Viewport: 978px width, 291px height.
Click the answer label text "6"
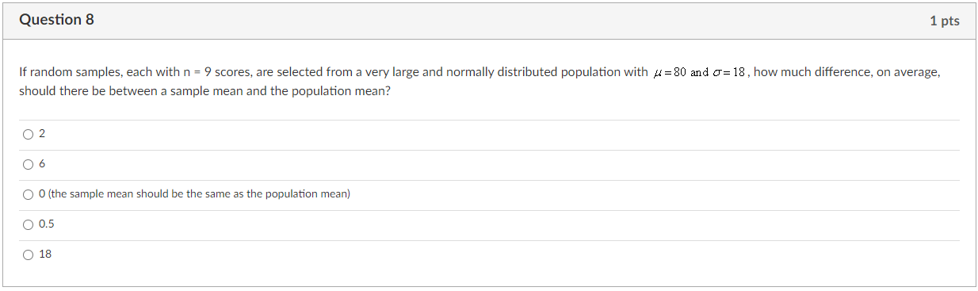[42, 165]
